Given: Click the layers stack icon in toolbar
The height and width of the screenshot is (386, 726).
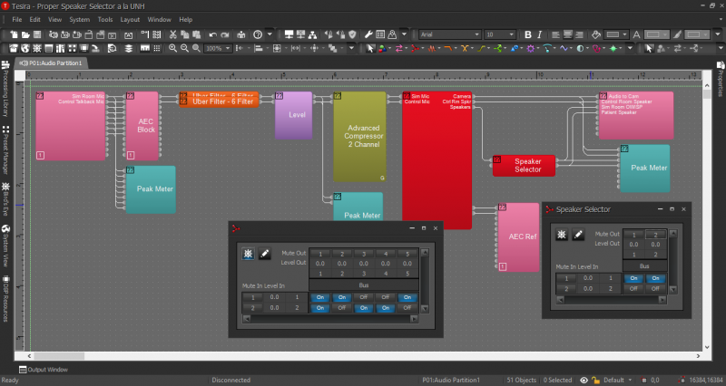Looking at the screenshot, I should click(x=128, y=48).
